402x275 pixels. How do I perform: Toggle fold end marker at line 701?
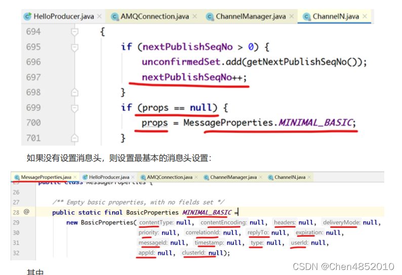pyautogui.click(x=74, y=138)
